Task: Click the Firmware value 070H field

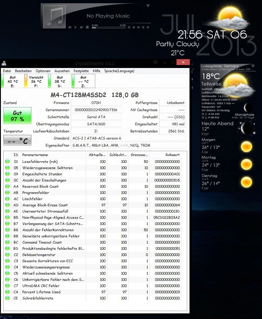Action: [x=96, y=103]
